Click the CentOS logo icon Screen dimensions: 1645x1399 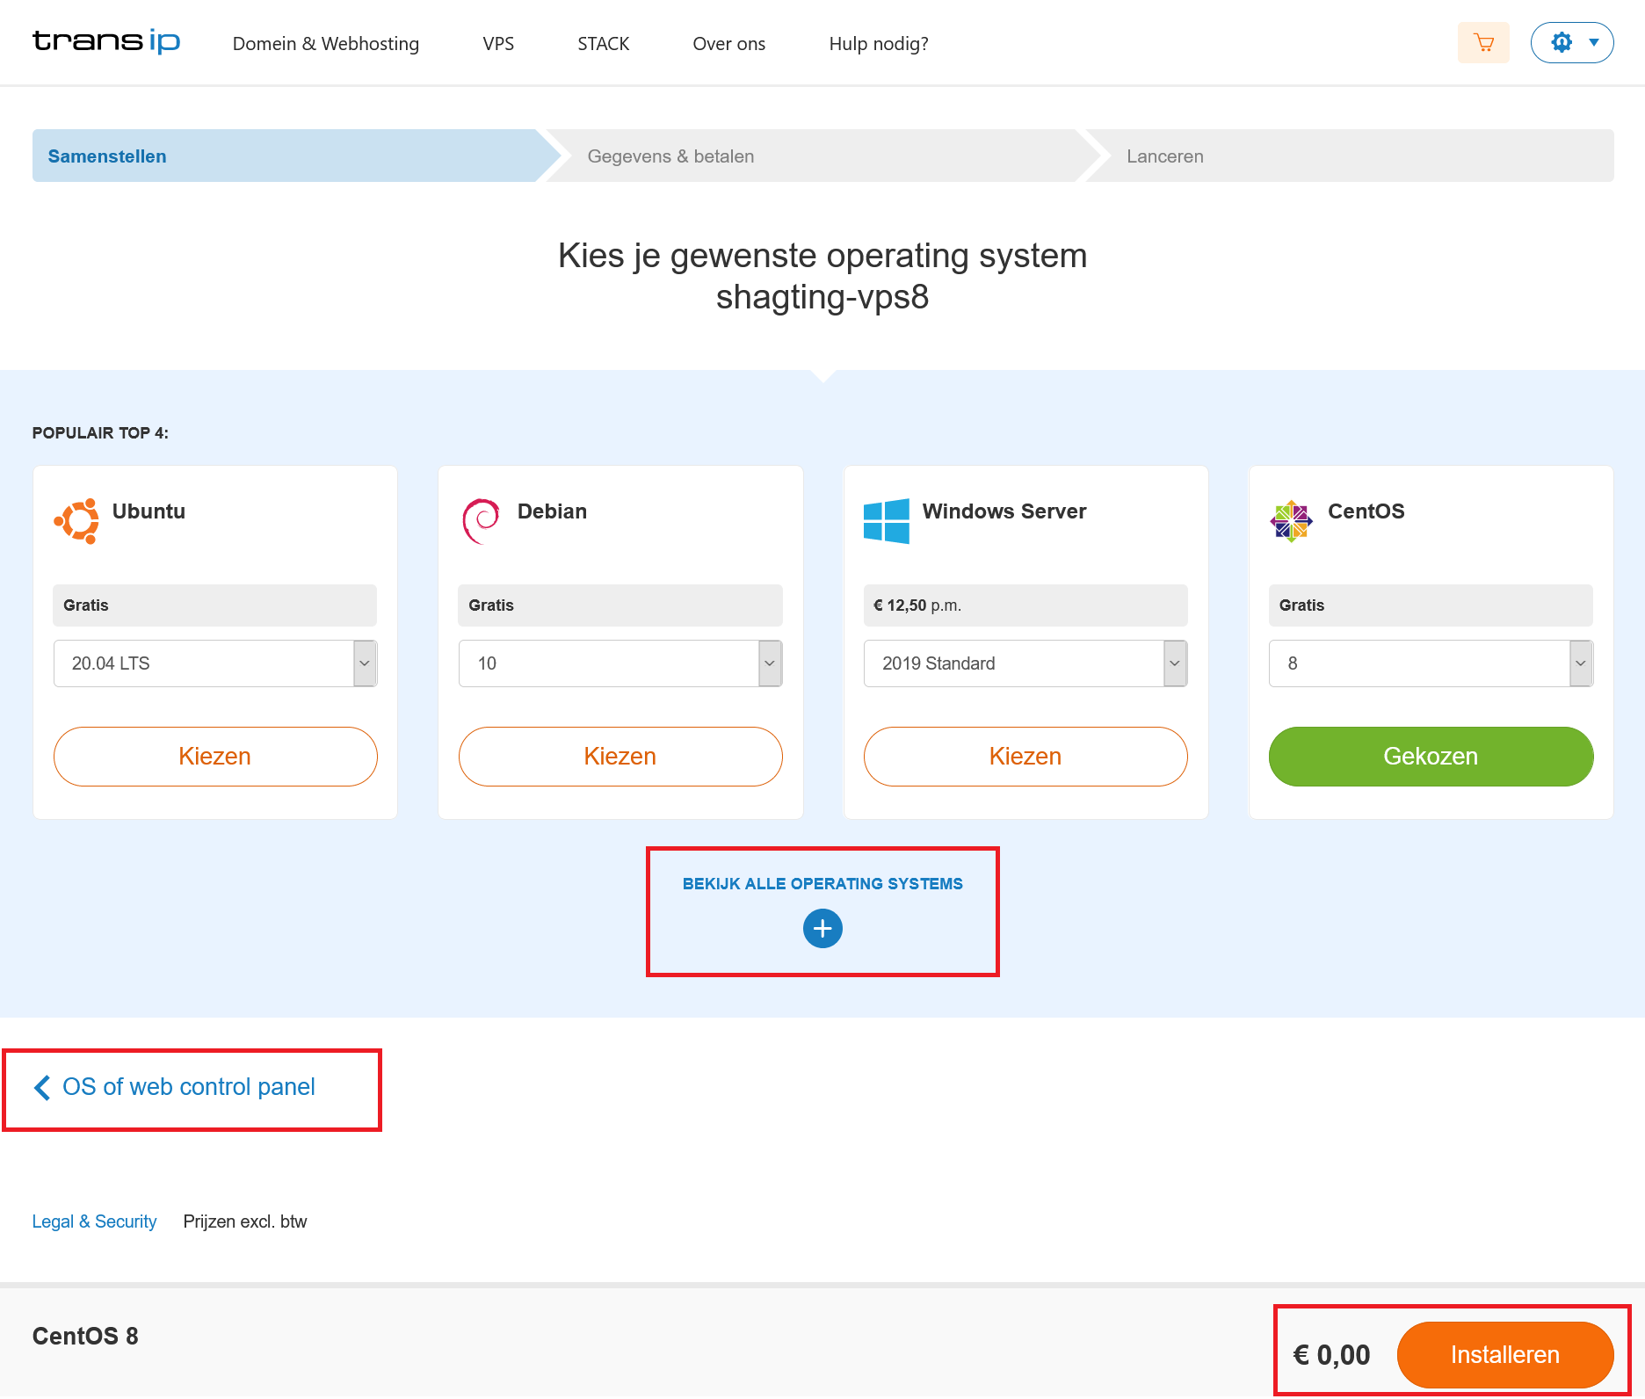[1292, 521]
